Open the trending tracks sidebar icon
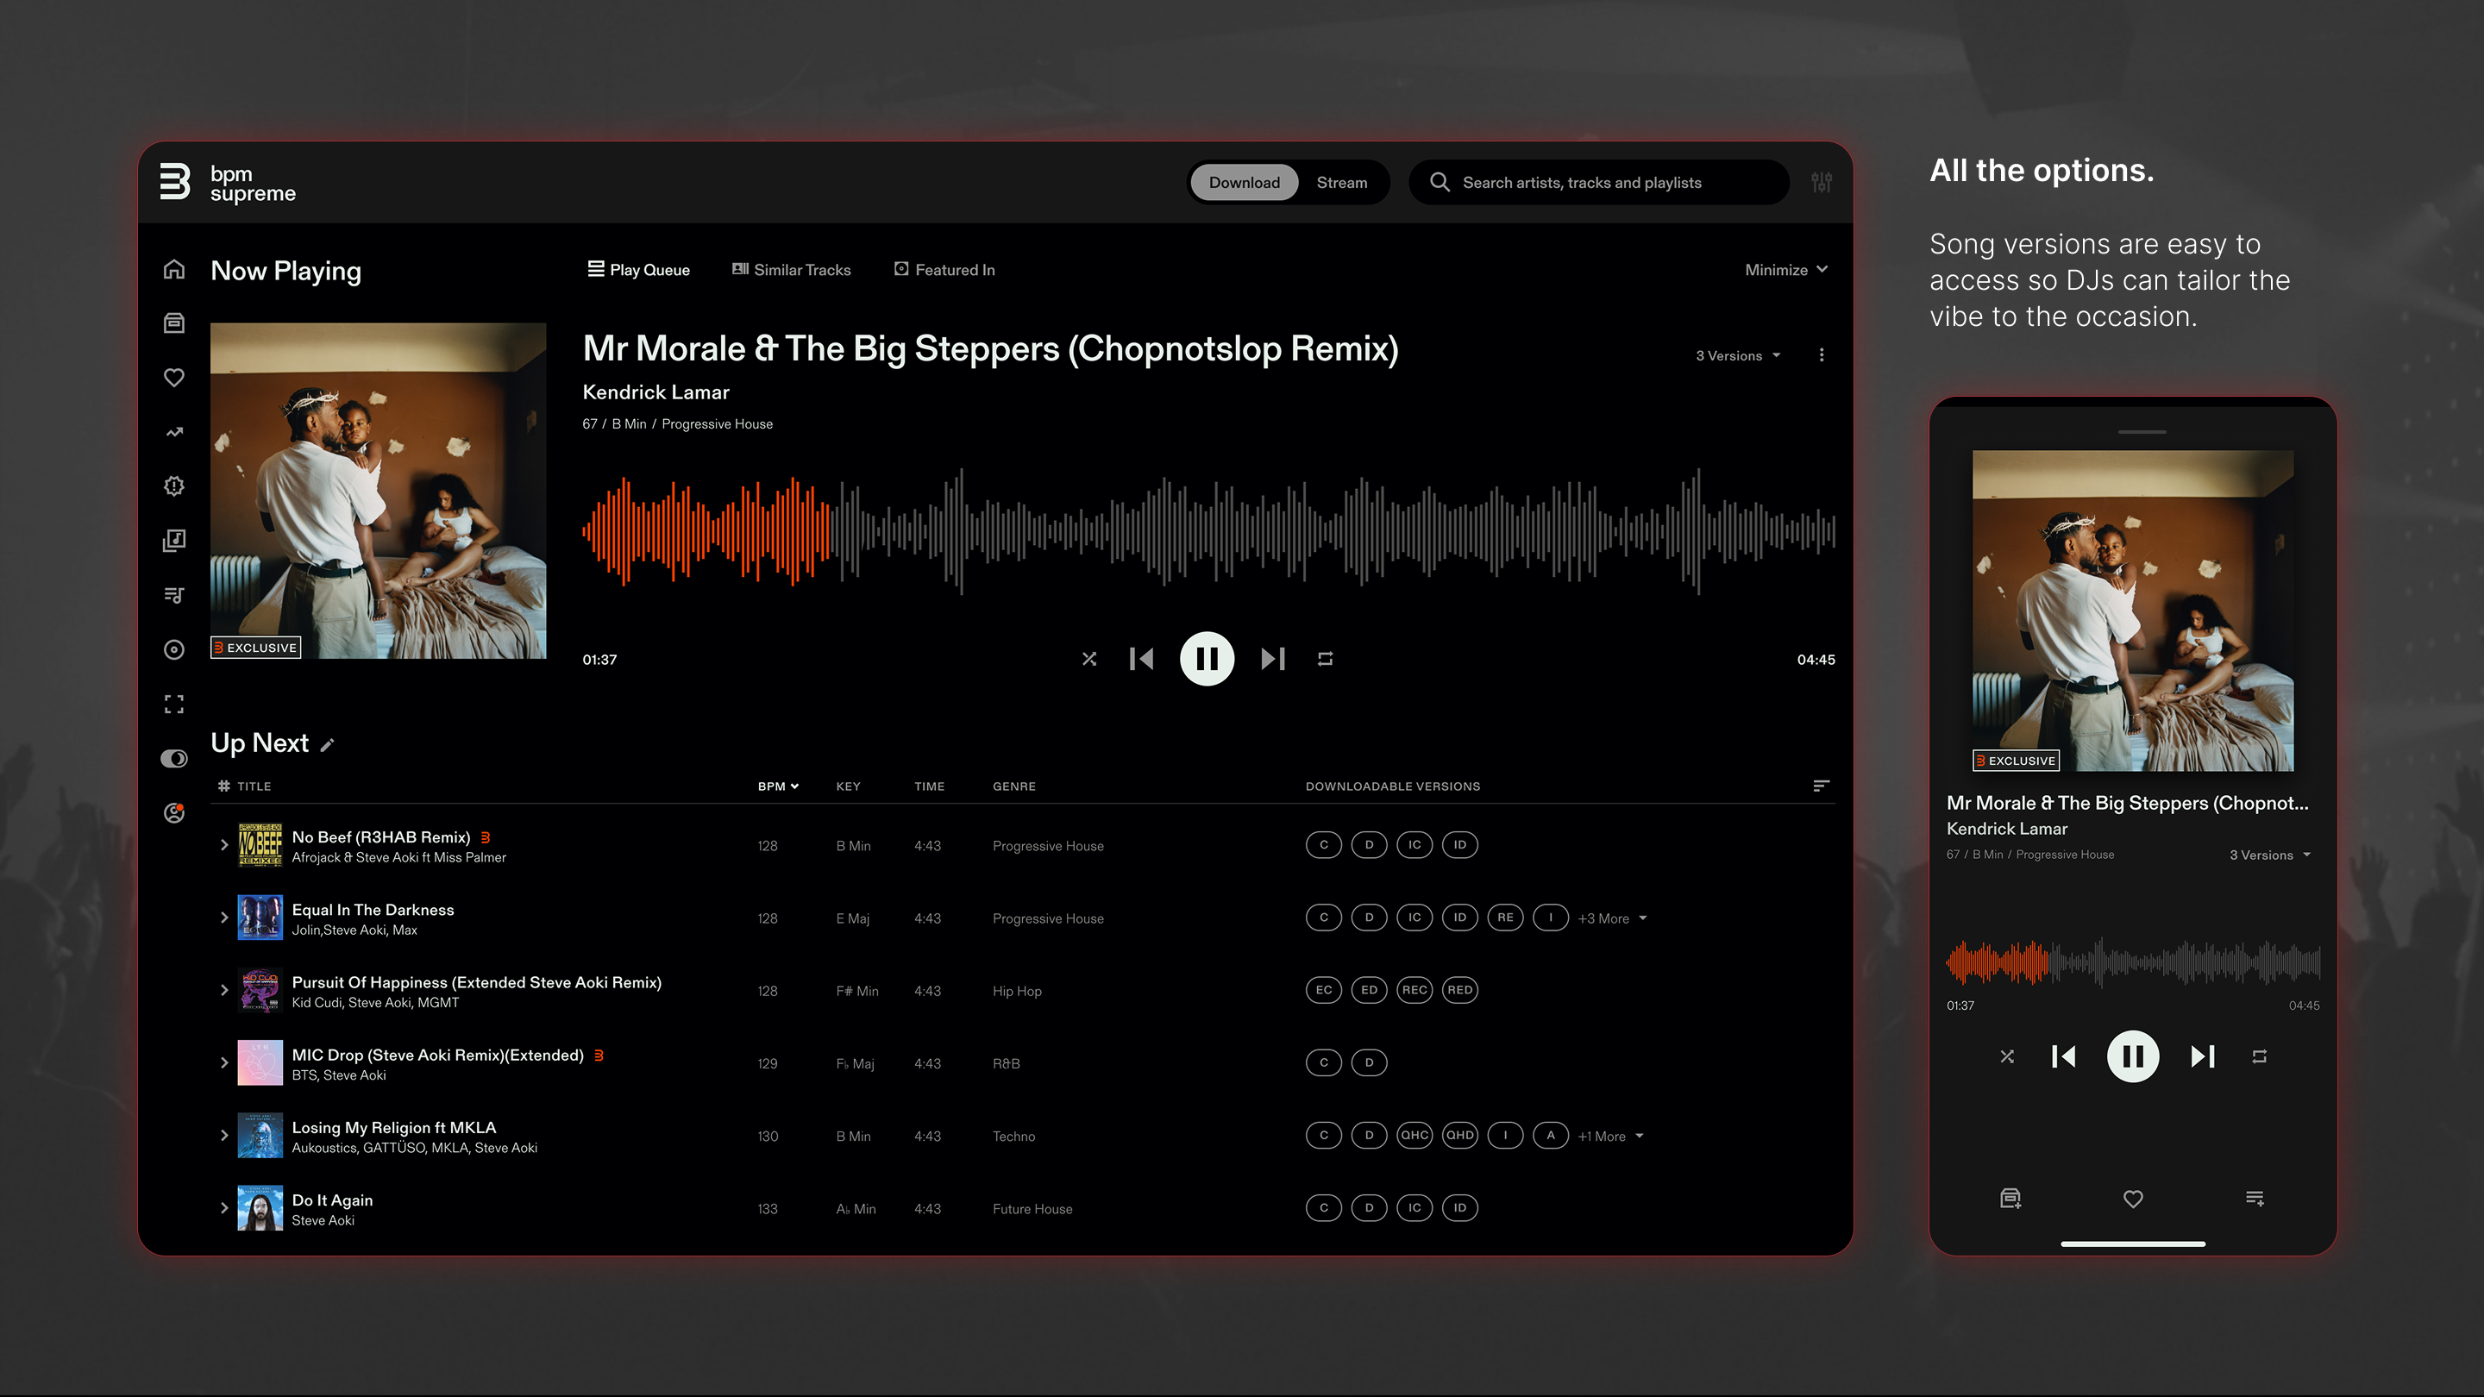 (174, 432)
